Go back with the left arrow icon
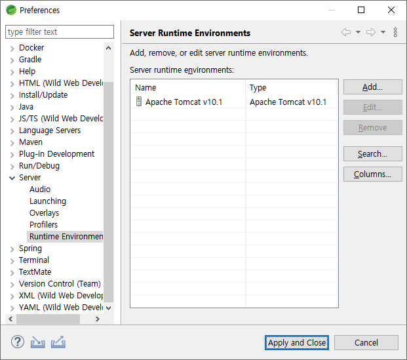 346,32
